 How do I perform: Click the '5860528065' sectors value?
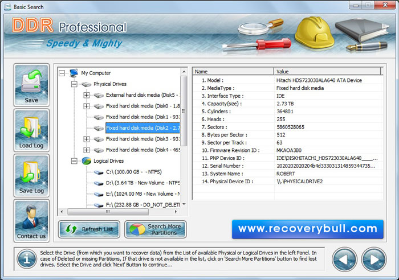[290, 127]
